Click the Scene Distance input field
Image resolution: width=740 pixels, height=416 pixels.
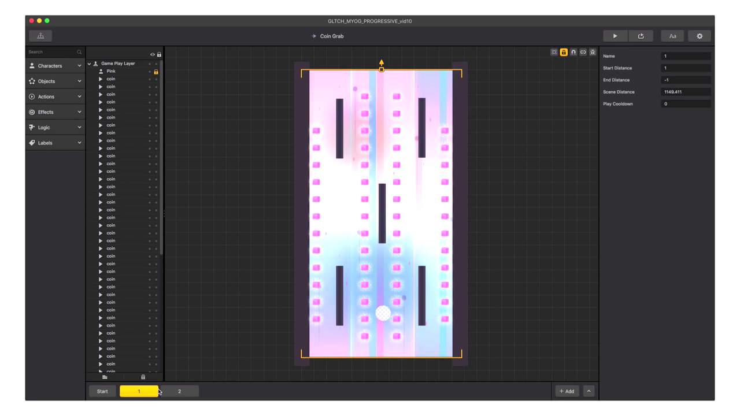click(x=686, y=92)
